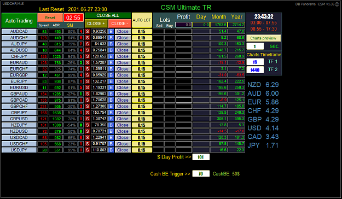Click the red S sell button for EURUSD
This screenshot has width=342, height=199.
88,87
